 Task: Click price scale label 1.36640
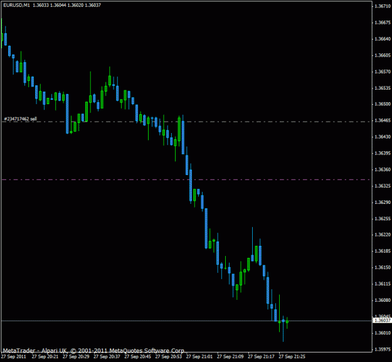pos(383,39)
